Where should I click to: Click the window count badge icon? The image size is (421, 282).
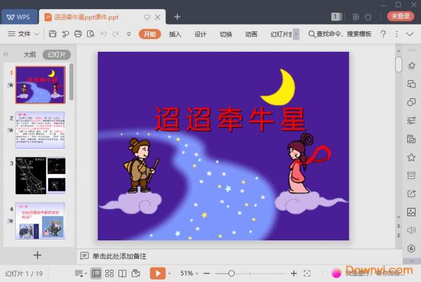click(336, 17)
